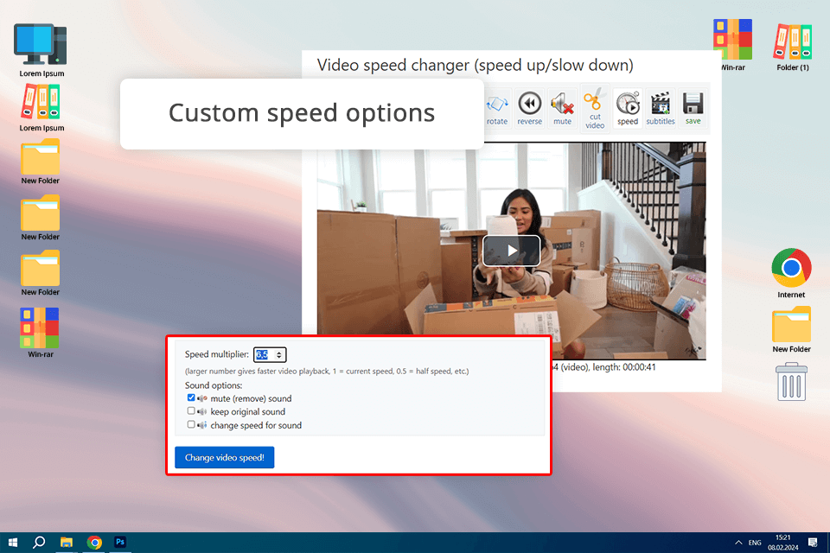Viewport: 830px width, 553px height.
Task: Launch the Internet Chrome desktop shortcut
Action: click(791, 273)
